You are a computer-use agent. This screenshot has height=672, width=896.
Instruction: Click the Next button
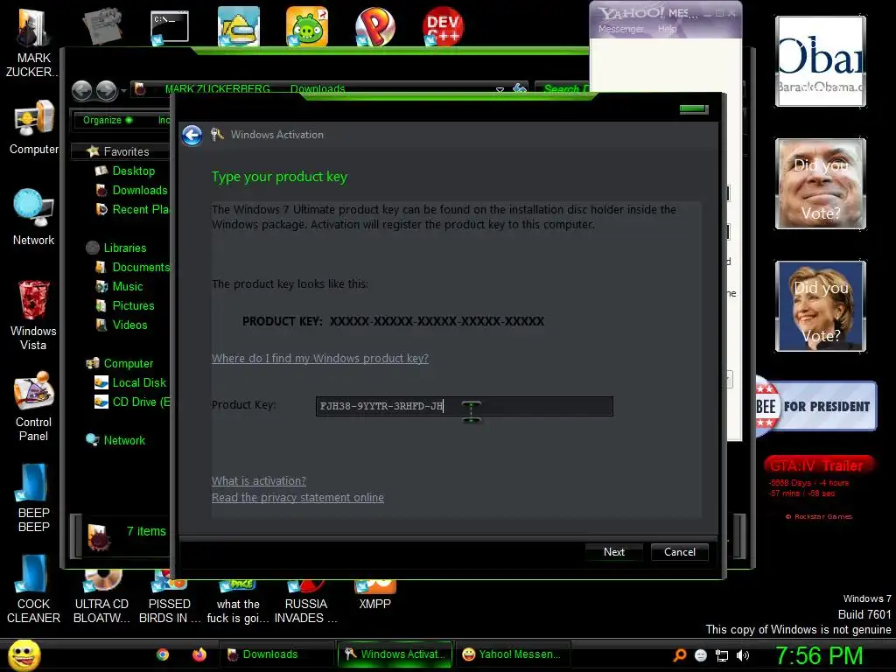(613, 552)
